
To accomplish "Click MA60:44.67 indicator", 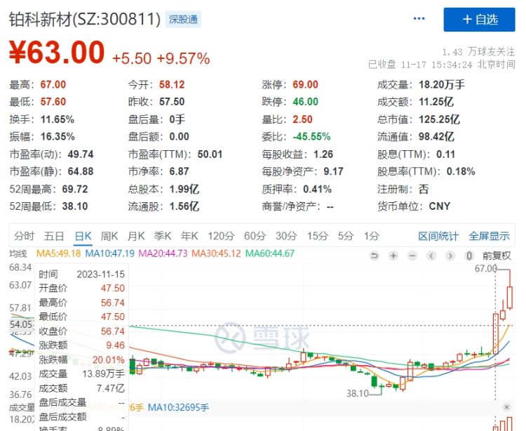I will point(270,253).
